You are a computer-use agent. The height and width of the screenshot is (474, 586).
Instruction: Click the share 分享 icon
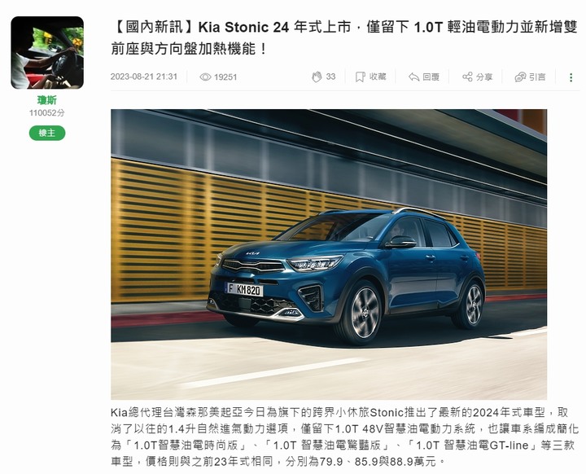coord(467,77)
